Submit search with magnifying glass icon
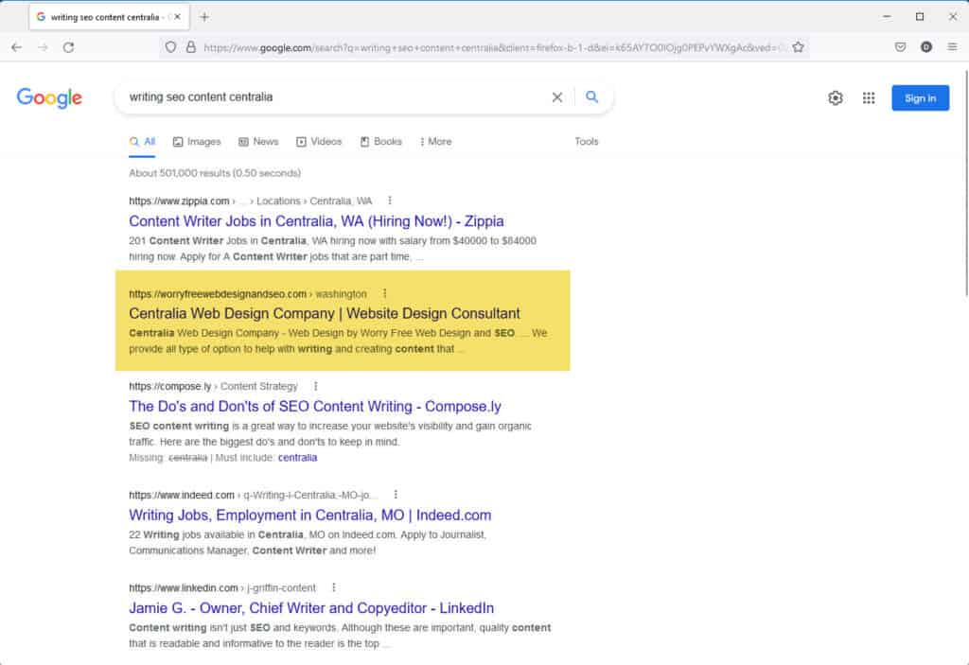Screen dimensions: 969x665 [x=592, y=97]
